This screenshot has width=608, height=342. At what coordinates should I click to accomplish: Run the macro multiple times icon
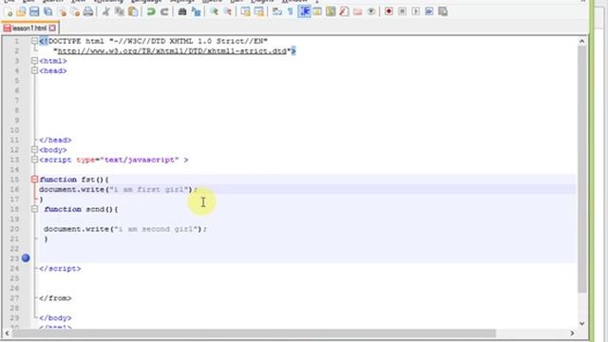(429, 11)
